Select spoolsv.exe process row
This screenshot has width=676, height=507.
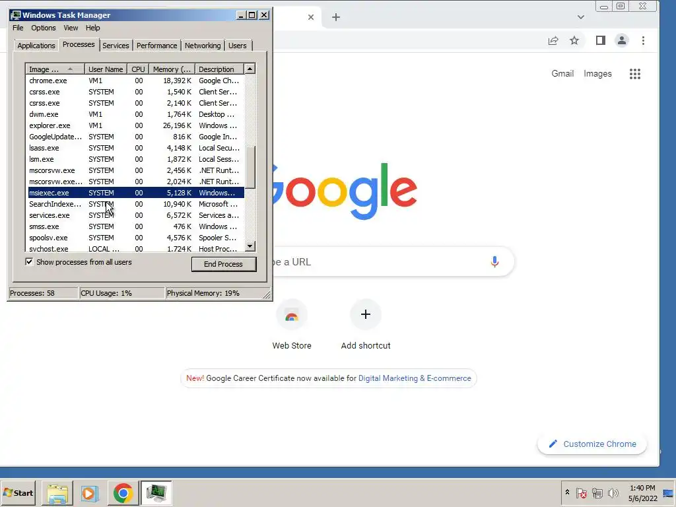(135, 238)
